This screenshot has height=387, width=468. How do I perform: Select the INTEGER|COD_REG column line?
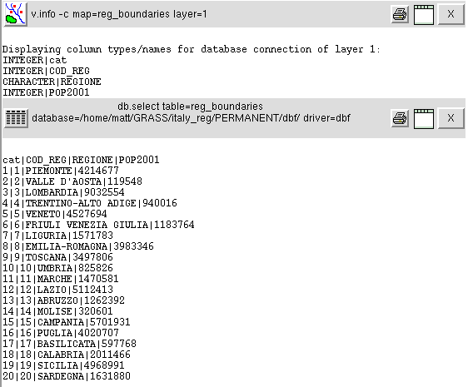tap(46, 71)
